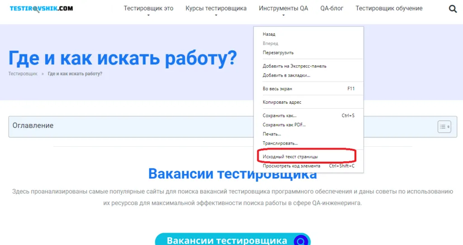
Task: Choose Печать… in the context menu
Action: (308, 134)
